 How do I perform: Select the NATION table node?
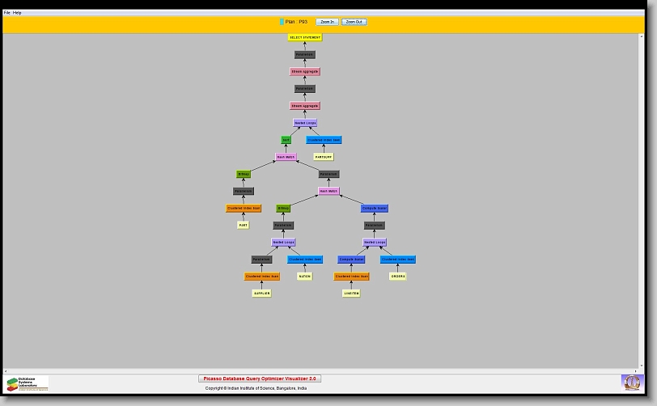[304, 277]
